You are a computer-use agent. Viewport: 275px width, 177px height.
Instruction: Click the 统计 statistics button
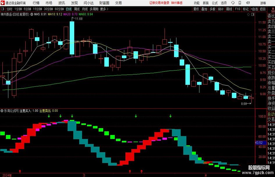(x=221, y=9)
